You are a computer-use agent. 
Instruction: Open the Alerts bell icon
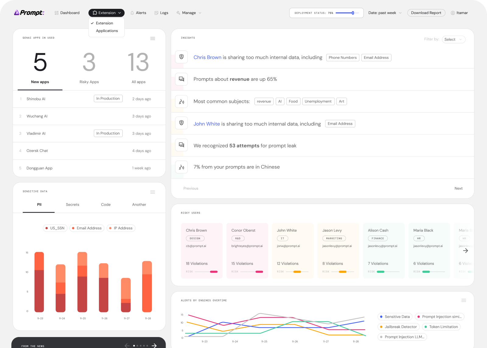[x=132, y=13]
